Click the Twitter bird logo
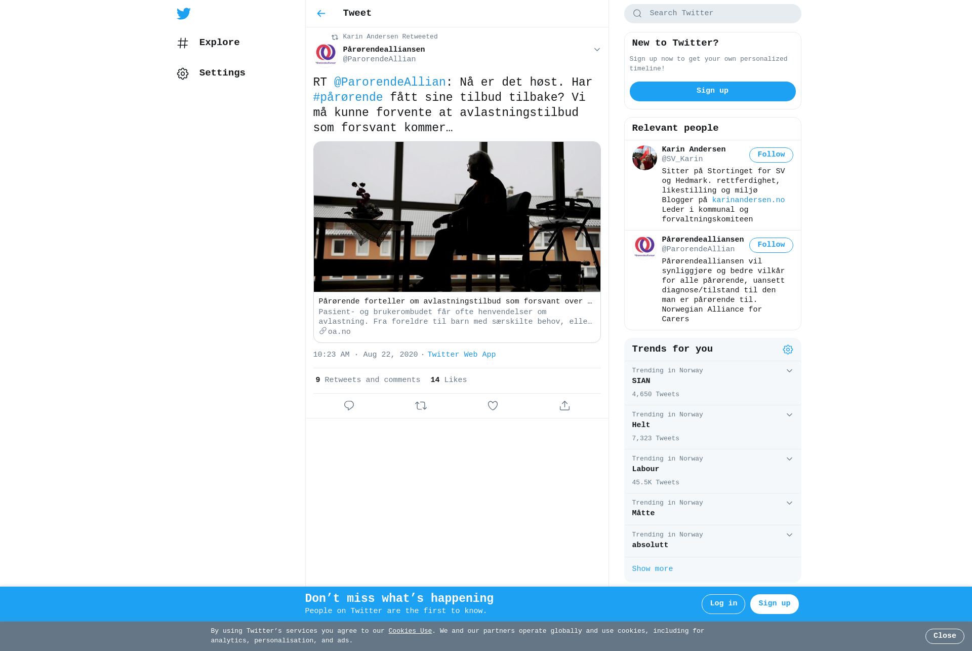This screenshot has width=972, height=651. (x=184, y=14)
